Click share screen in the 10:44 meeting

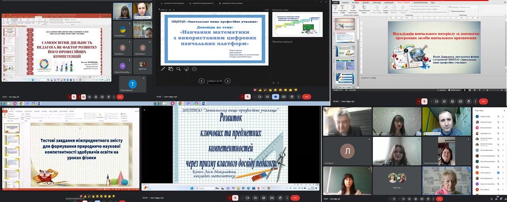(461, 101)
